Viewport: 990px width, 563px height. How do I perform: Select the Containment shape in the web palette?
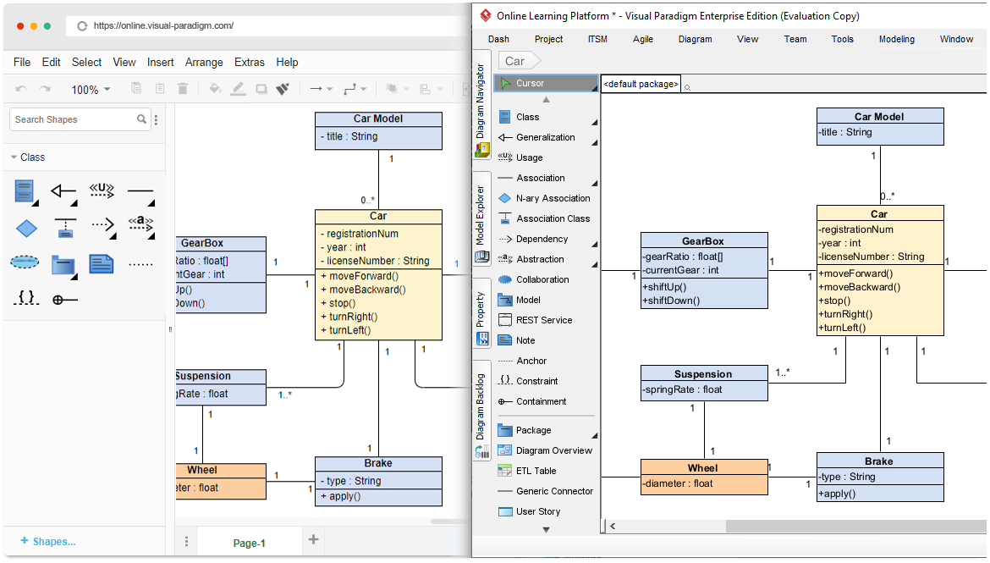point(65,300)
